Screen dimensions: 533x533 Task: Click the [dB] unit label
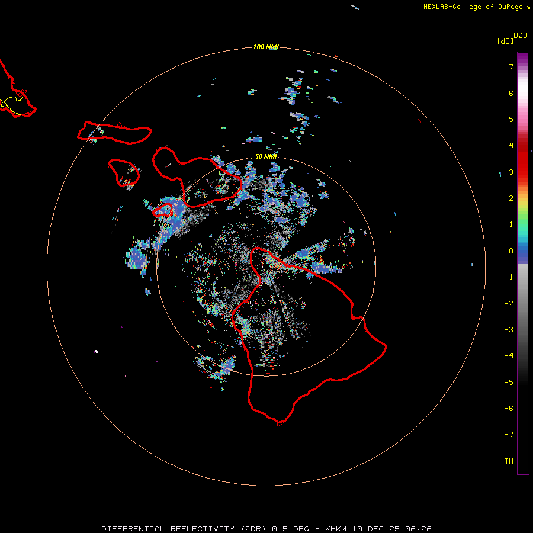coord(506,41)
